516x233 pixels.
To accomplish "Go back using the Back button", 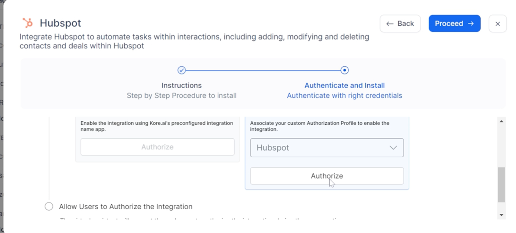I will click(x=400, y=23).
